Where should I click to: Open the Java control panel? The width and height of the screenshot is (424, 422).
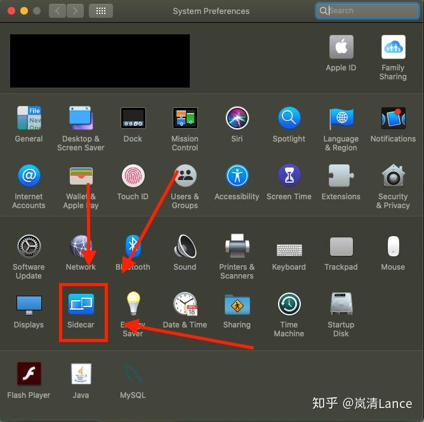(x=81, y=374)
